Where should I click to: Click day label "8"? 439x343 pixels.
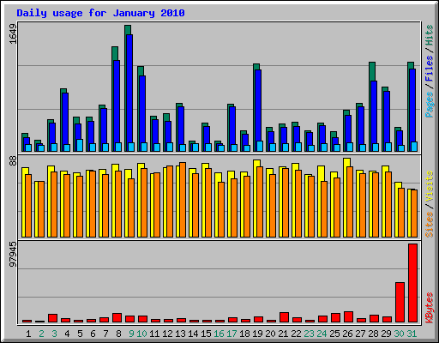[x=118, y=334]
